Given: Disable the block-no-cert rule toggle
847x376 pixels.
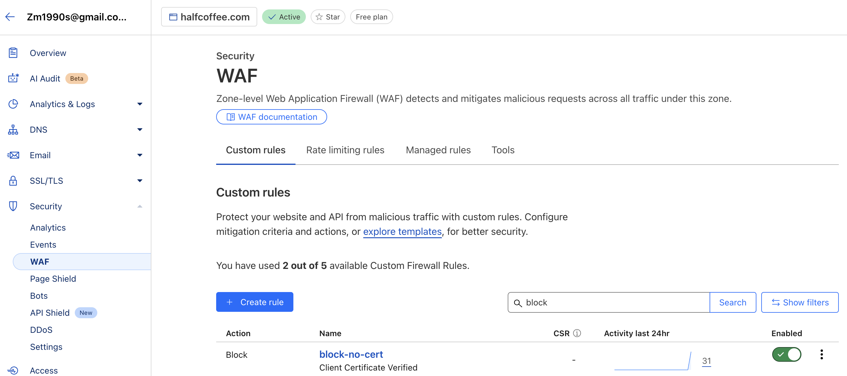Looking at the screenshot, I should (x=786, y=354).
